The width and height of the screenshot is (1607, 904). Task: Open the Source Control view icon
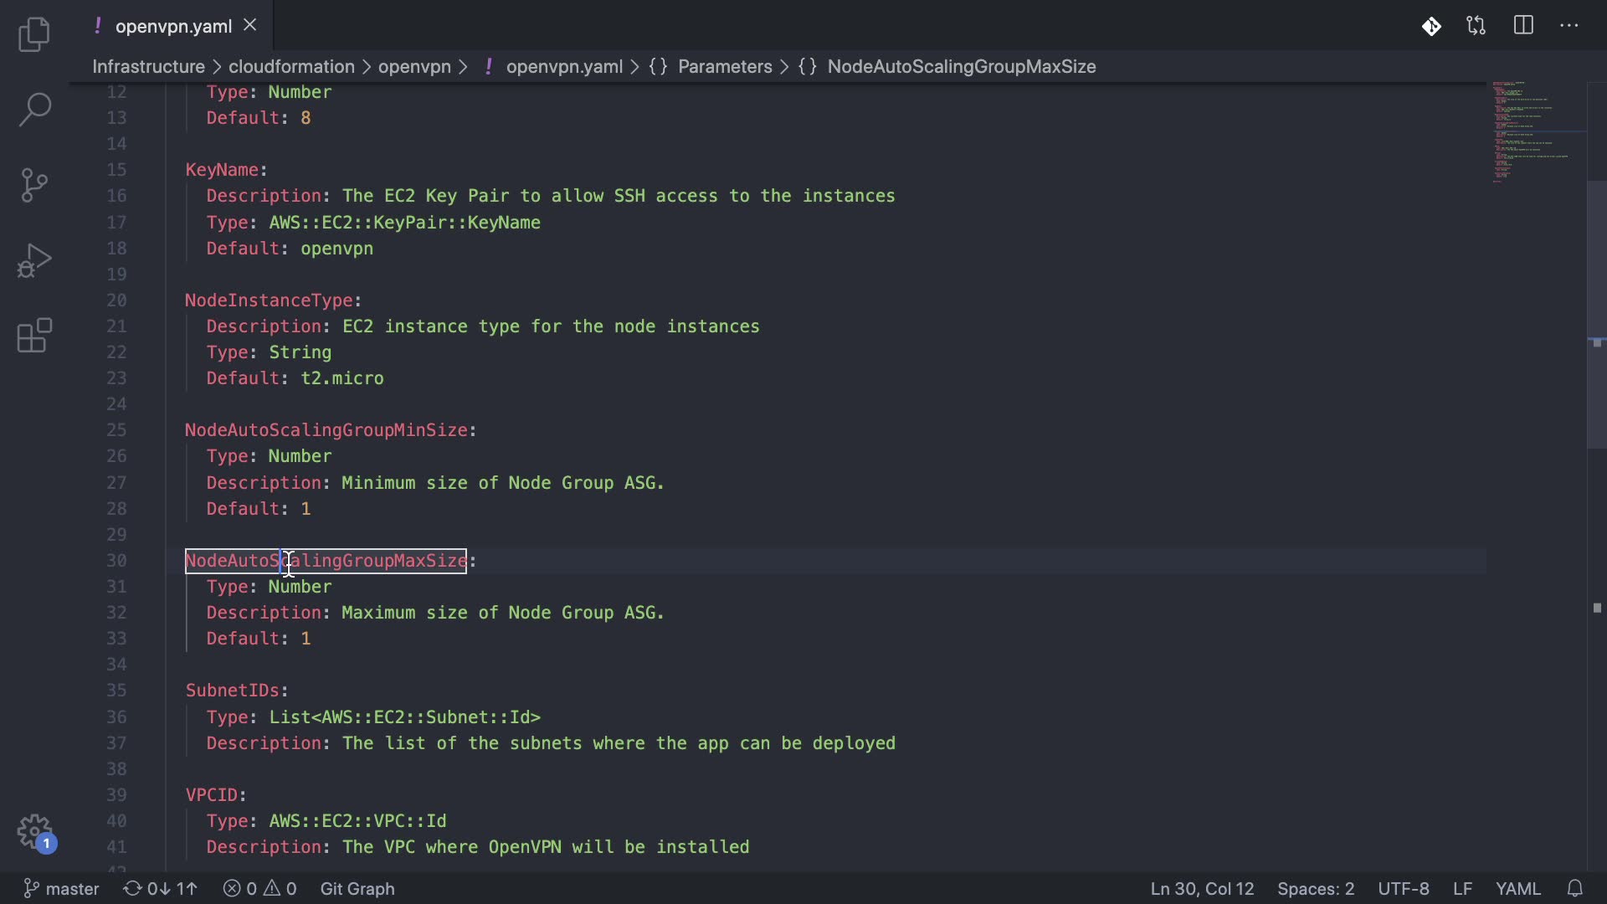(x=34, y=185)
